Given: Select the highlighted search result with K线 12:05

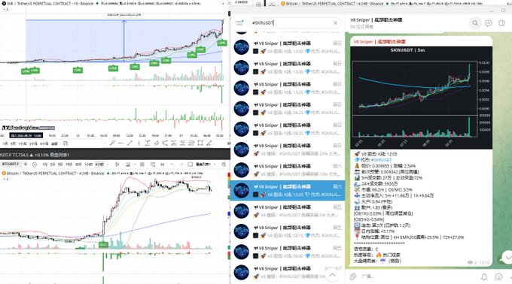Looking at the screenshot, I should 288,191.
